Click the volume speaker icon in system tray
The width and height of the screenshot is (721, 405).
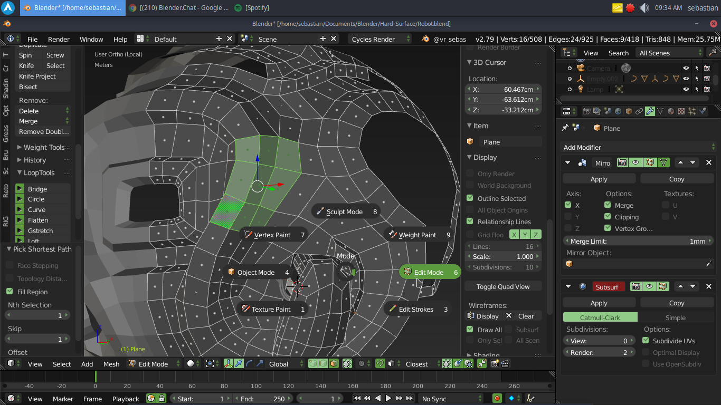click(644, 8)
